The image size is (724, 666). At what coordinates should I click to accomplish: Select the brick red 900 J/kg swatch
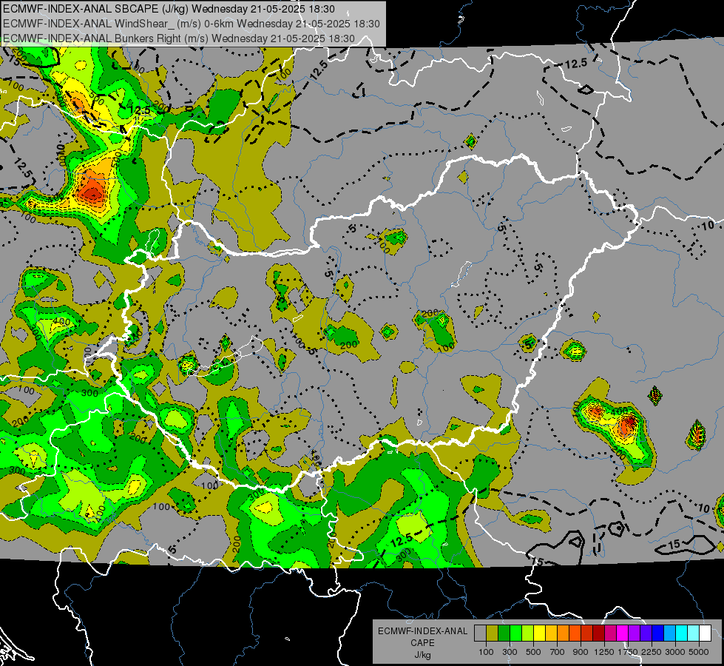click(587, 633)
